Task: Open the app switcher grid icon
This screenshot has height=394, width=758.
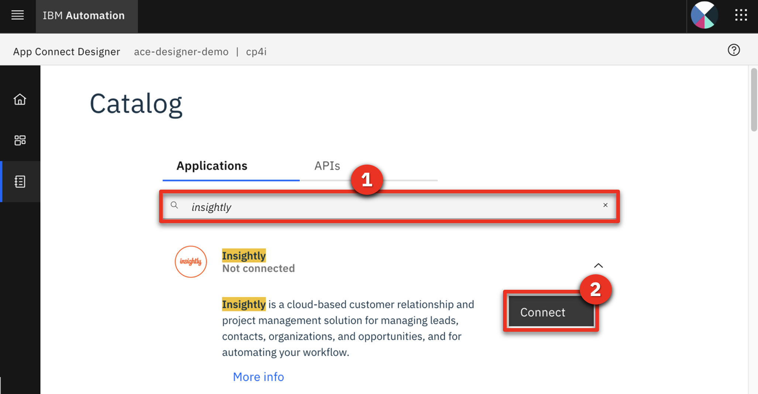Action: (x=741, y=15)
